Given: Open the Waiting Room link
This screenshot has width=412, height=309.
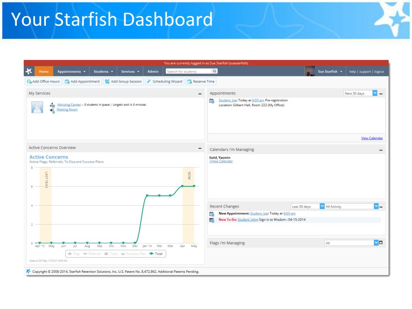Looking at the screenshot, I should (67, 109).
